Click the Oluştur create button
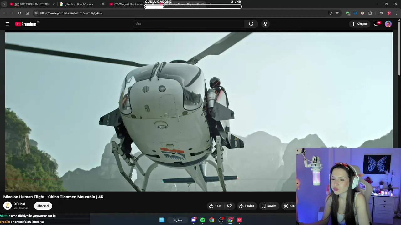 [x=359, y=24]
